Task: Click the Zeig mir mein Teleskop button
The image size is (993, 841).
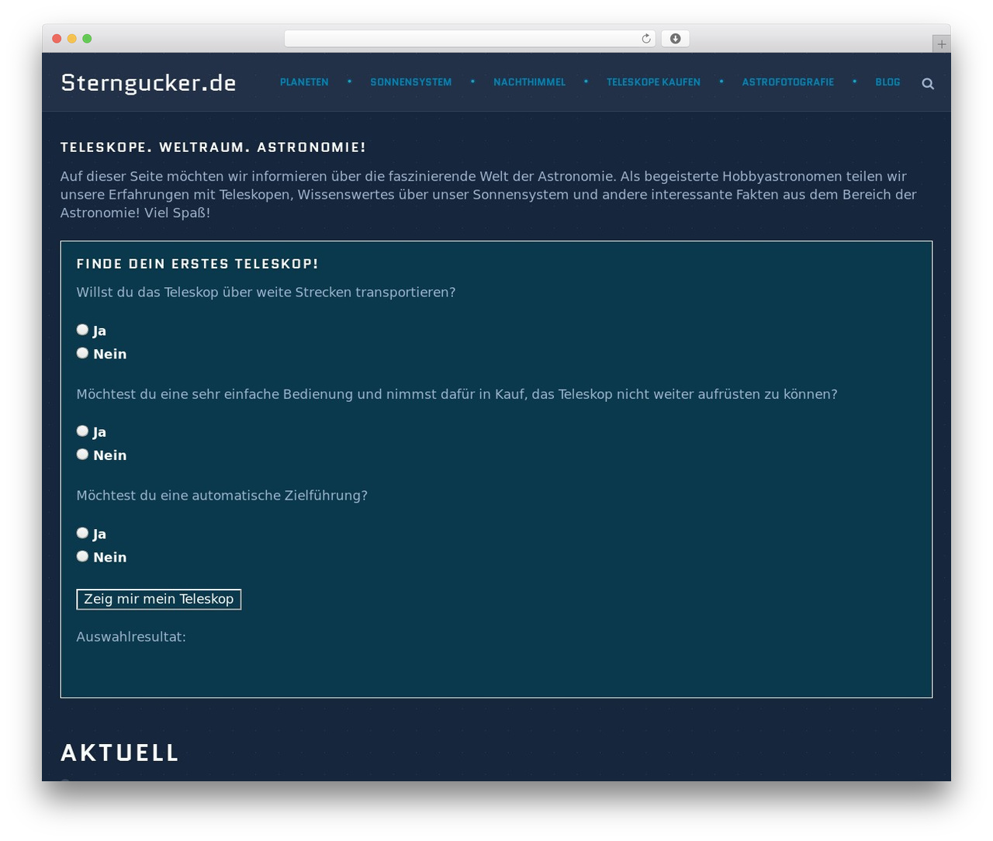Action: click(x=159, y=599)
